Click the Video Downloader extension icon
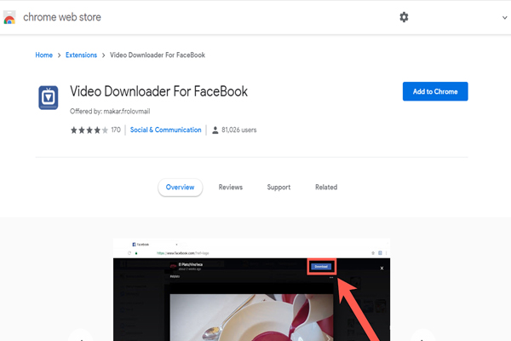Screen dimensions: 511x341 coord(49,98)
